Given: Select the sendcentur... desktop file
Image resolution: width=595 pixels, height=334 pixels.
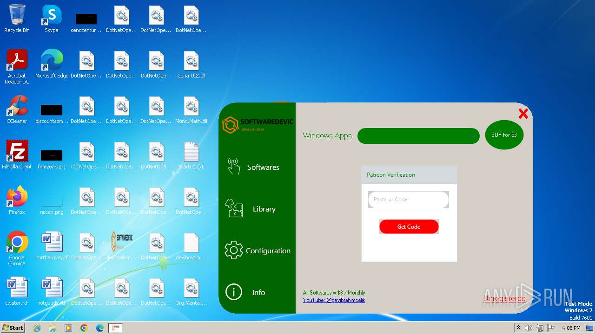Looking at the screenshot, I should coord(86,23).
